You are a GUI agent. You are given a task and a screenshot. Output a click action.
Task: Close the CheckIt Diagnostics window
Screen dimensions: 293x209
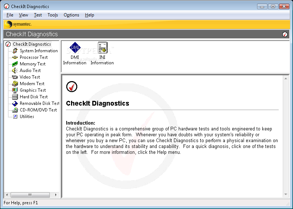[x=284, y=7]
